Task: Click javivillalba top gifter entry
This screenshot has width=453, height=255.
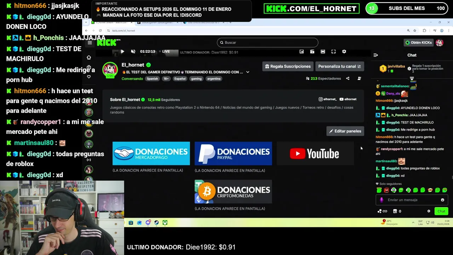Action: pyautogui.click(x=392, y=68)
